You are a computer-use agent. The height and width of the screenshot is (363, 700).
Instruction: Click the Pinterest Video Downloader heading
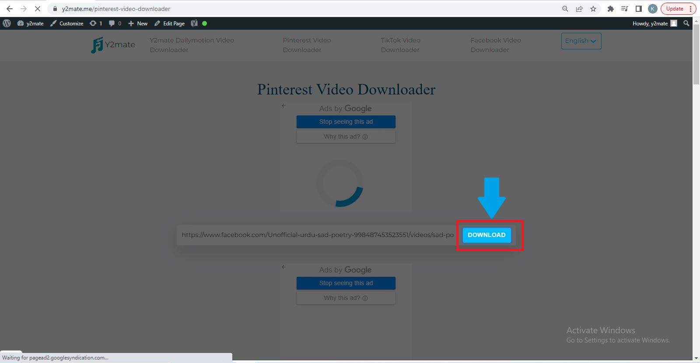(346, 89)
